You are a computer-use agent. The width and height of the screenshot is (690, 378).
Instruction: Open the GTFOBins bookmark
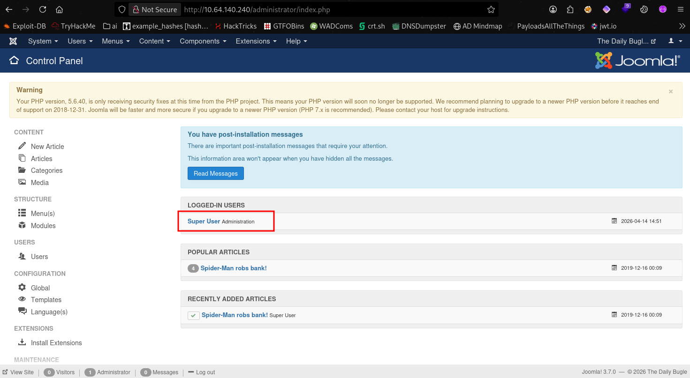point(284,26)
